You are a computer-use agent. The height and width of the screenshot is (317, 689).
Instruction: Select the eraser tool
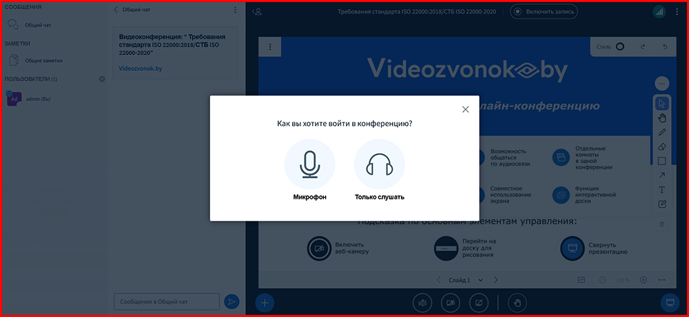(x=662, y=146)
